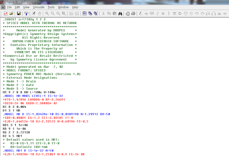
Task: Click the Mirror icon
Action: click(214, 14)
